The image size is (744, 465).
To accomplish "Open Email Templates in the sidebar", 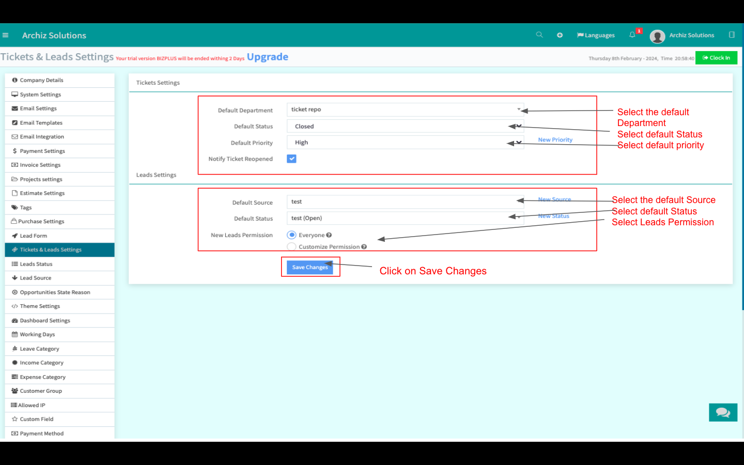I will pos(41,123).
